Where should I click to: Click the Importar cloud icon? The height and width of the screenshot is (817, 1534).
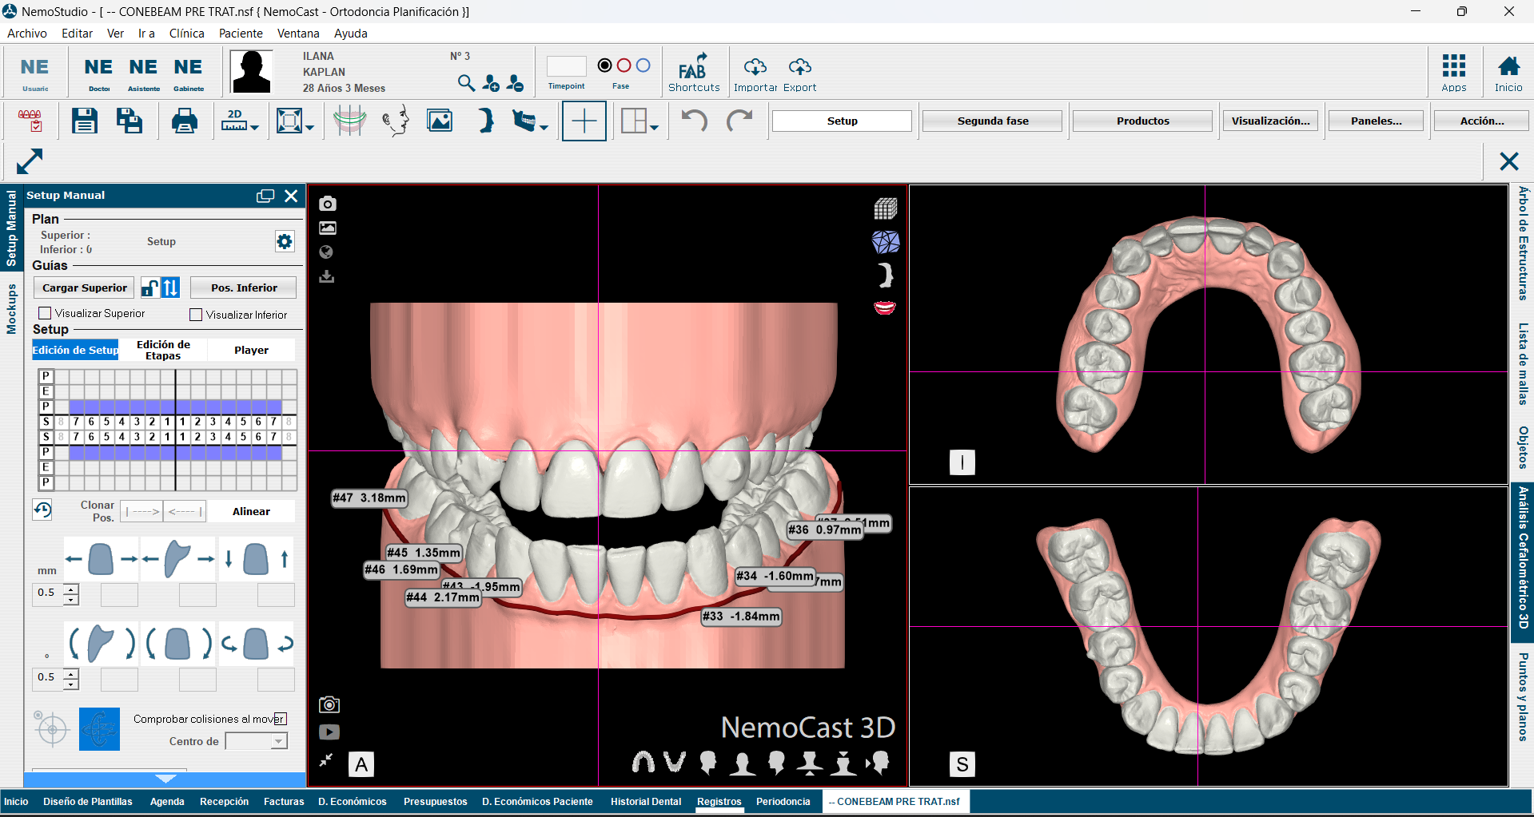pos(755,73)
